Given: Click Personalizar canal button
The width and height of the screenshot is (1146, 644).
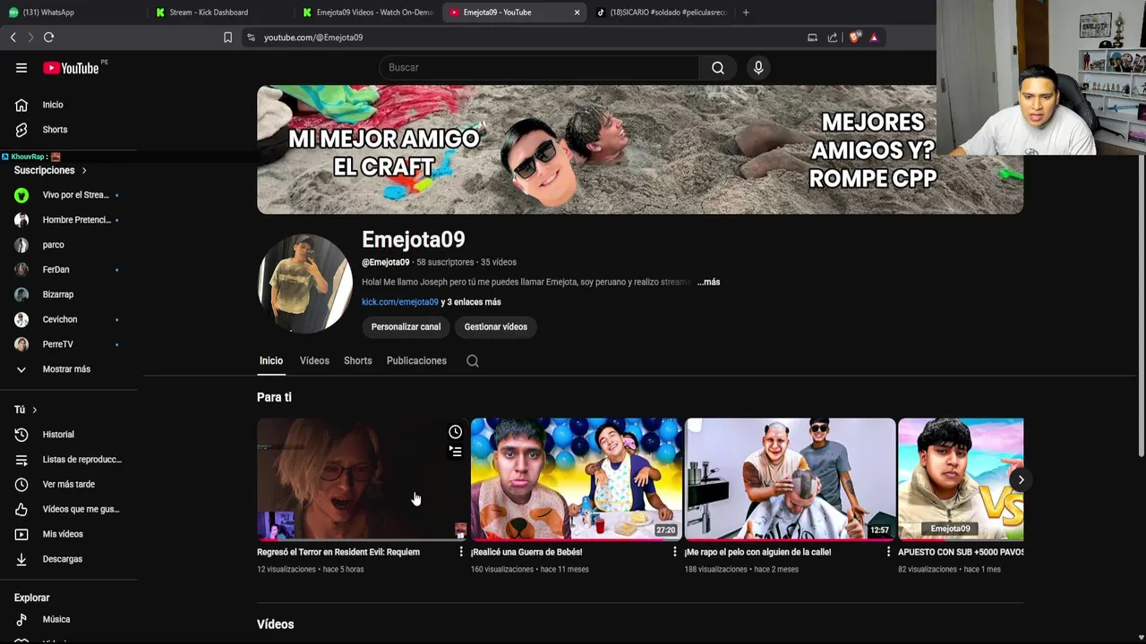Looking at the screenshot, I should pos(406,327).
